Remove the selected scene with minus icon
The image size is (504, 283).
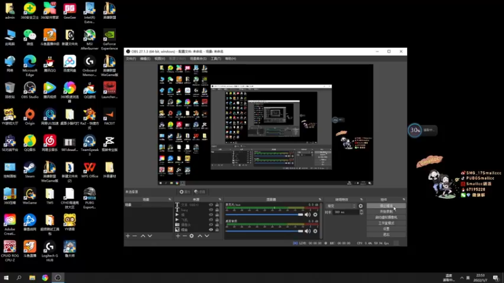[x=135, y=236]
